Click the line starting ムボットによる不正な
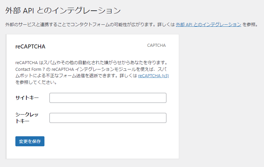 click(x=77, y=76)
